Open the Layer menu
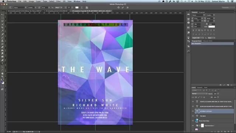Viewport: 236px width, 133px height. coord(38,1)
